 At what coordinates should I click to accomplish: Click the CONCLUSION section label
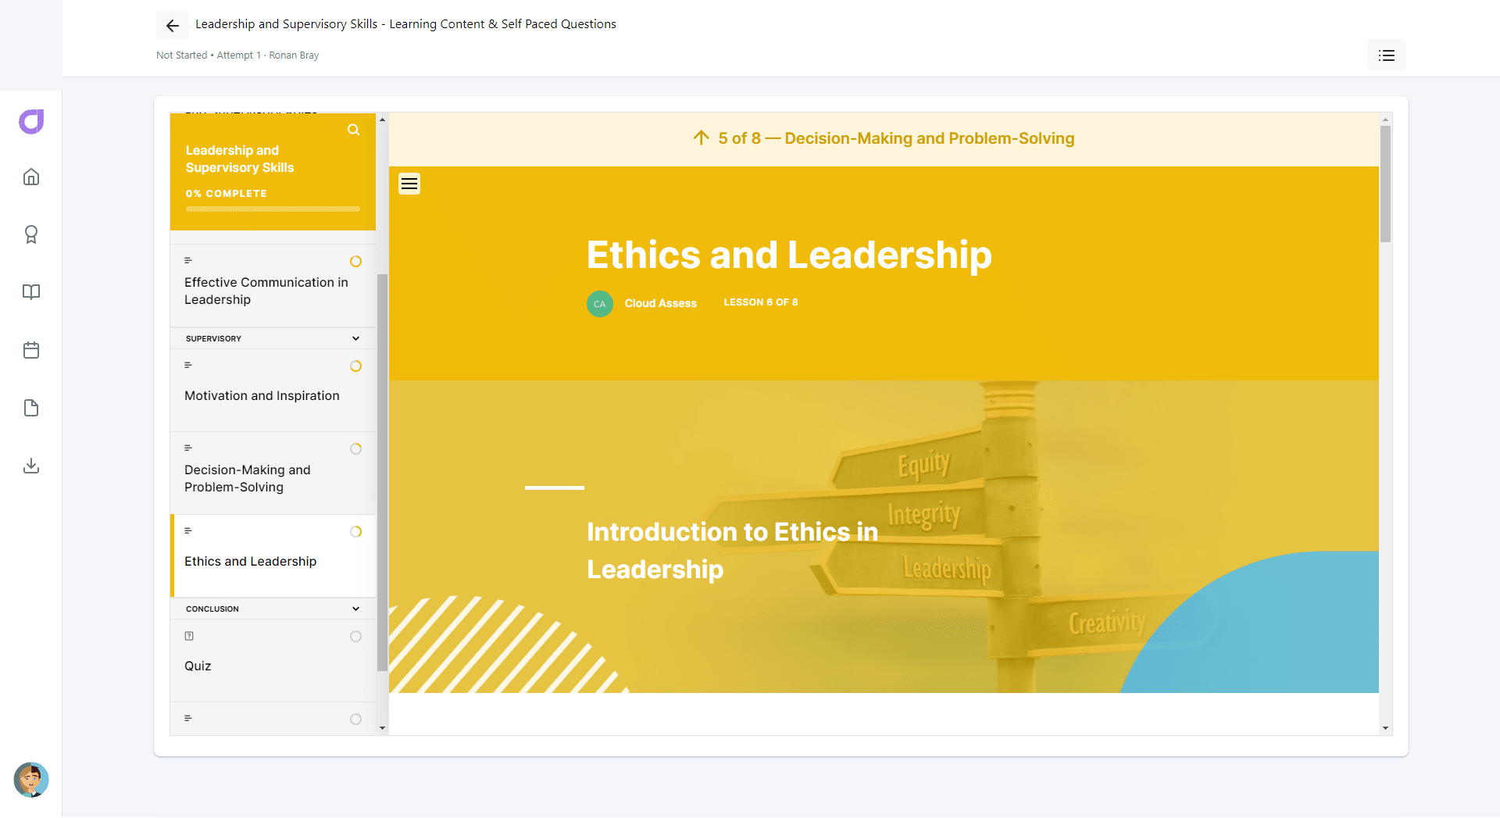pyautogui.click(x=212, y=609)
